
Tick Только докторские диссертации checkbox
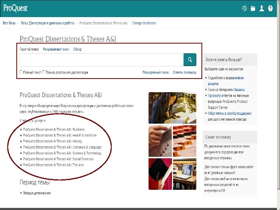click(x=44, y=72)
